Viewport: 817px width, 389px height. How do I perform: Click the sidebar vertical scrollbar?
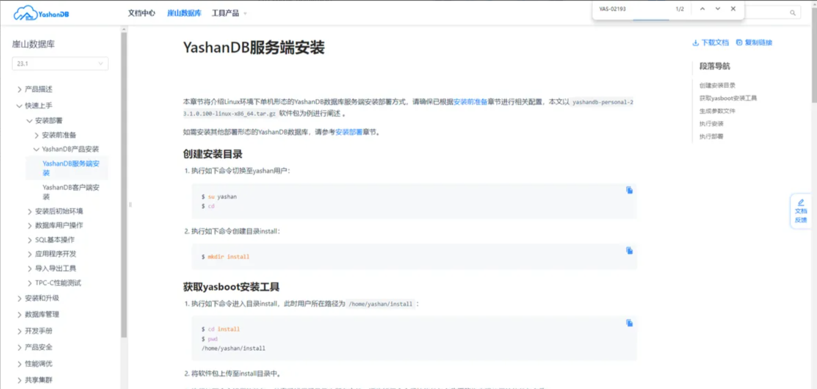click(124, 185)
